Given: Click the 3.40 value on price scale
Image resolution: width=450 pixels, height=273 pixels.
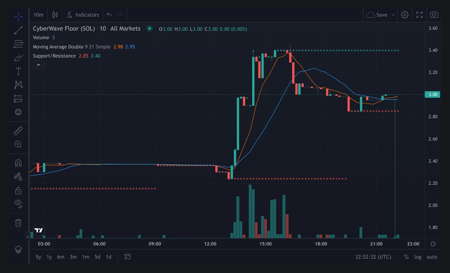Looking at the screenshot, I should tap(433, 50).
